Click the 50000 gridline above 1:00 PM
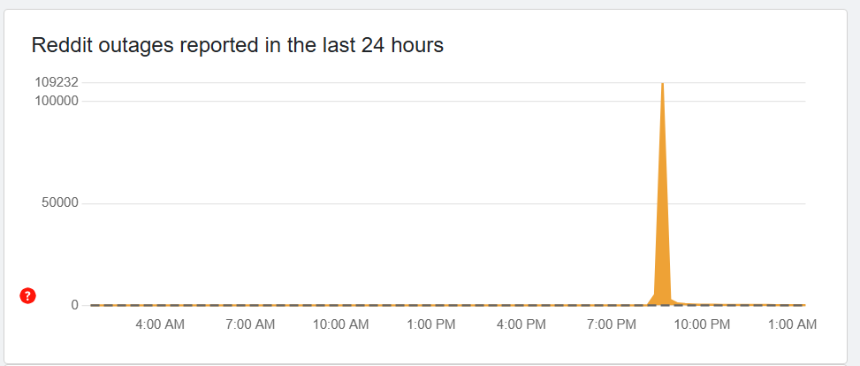 pos(431,203)
